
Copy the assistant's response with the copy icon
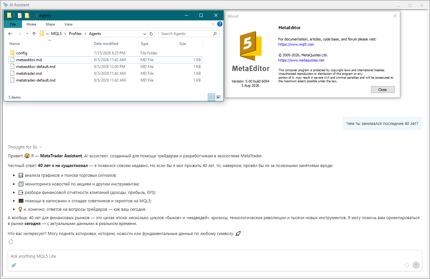click(x=11, y=241)
